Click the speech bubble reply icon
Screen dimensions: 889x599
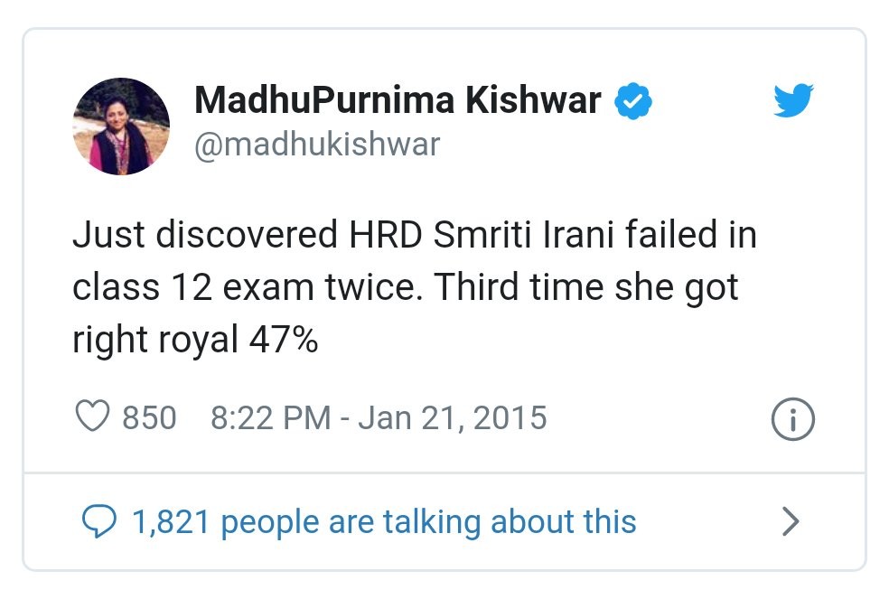coord(98,521)
